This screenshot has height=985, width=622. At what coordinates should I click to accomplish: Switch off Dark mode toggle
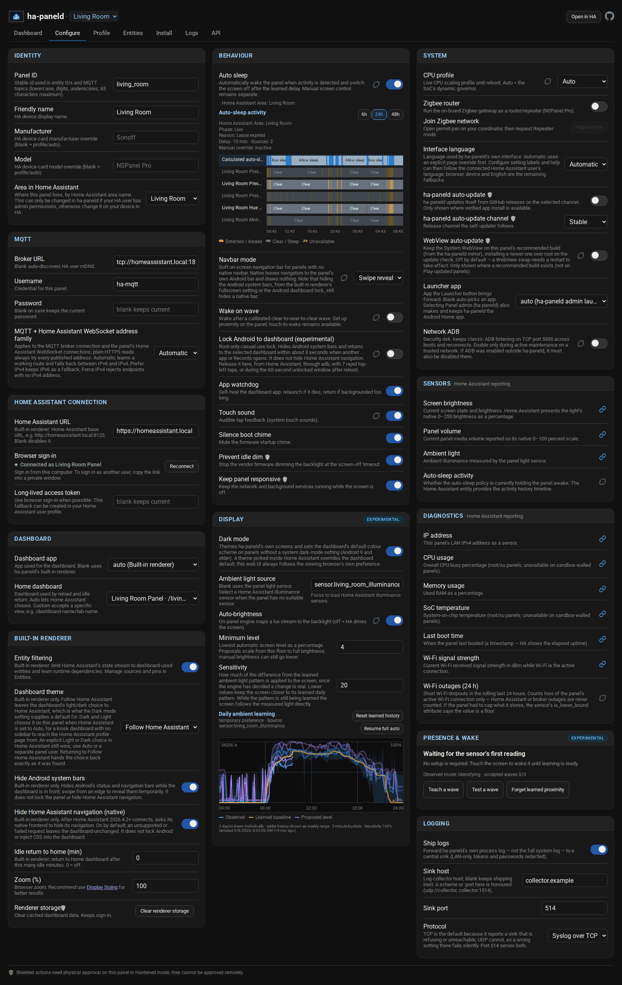point(394,551)
